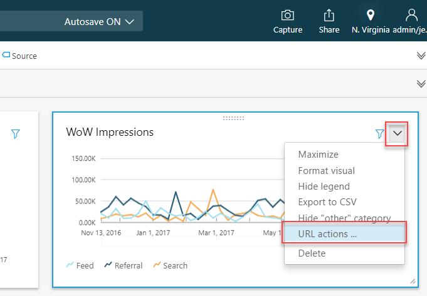This screenshot has height=296, width=427.
Task: Choose Maximize from the visual menu
Action: pyautogui.click(x=318, y=155)
